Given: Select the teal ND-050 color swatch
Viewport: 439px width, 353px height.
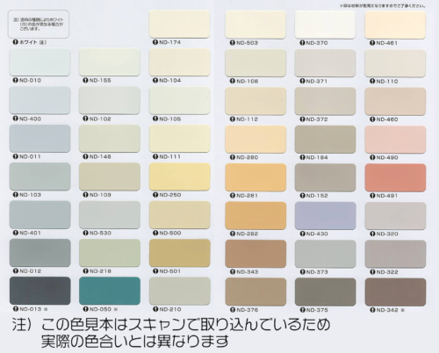Looking at the screenshot, I should pyautogui.click(x=110, y=291).
